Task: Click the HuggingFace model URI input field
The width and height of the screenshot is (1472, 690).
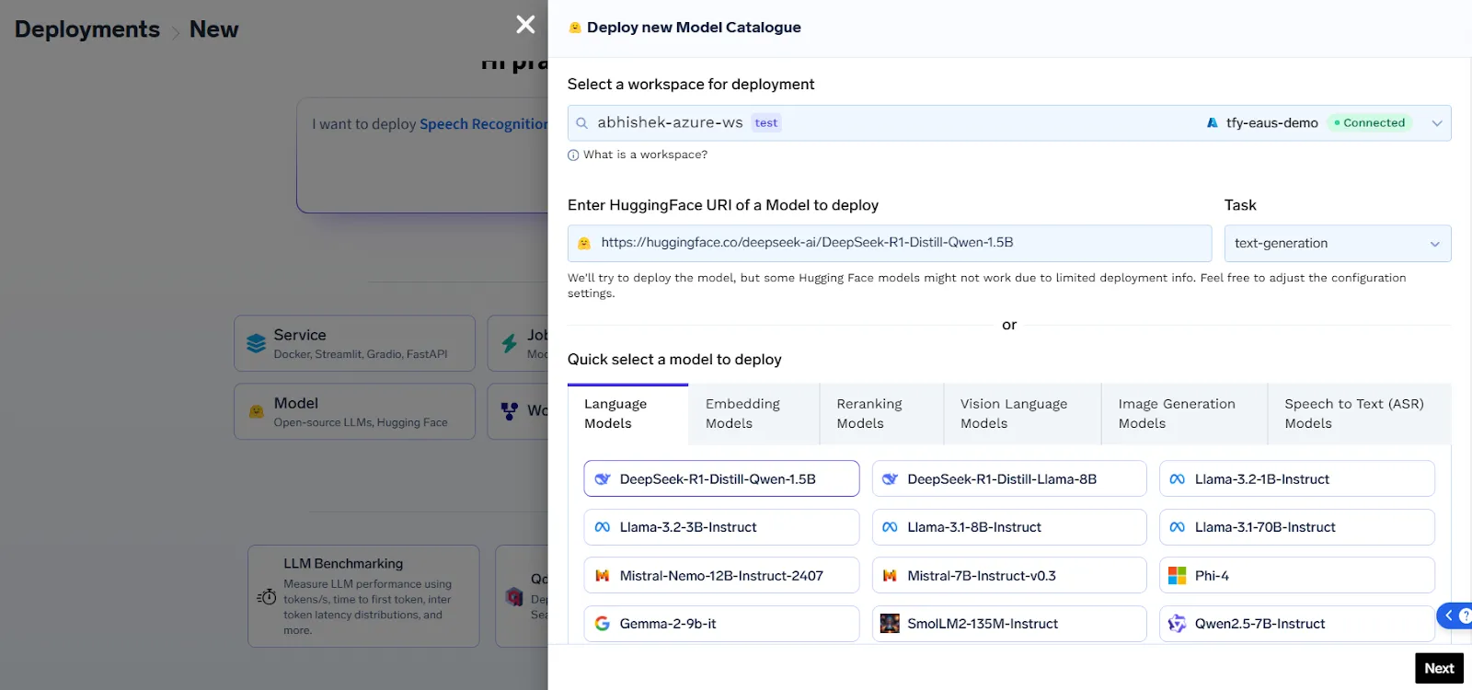Action: [x=889, y=243]
